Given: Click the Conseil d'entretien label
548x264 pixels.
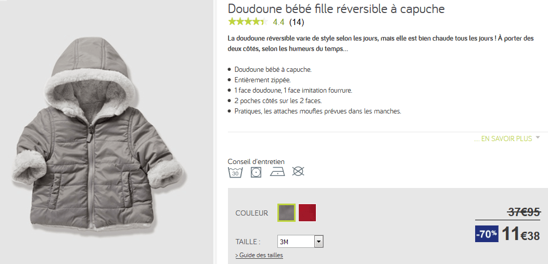Looking at the screenshot, I should 256,161.
